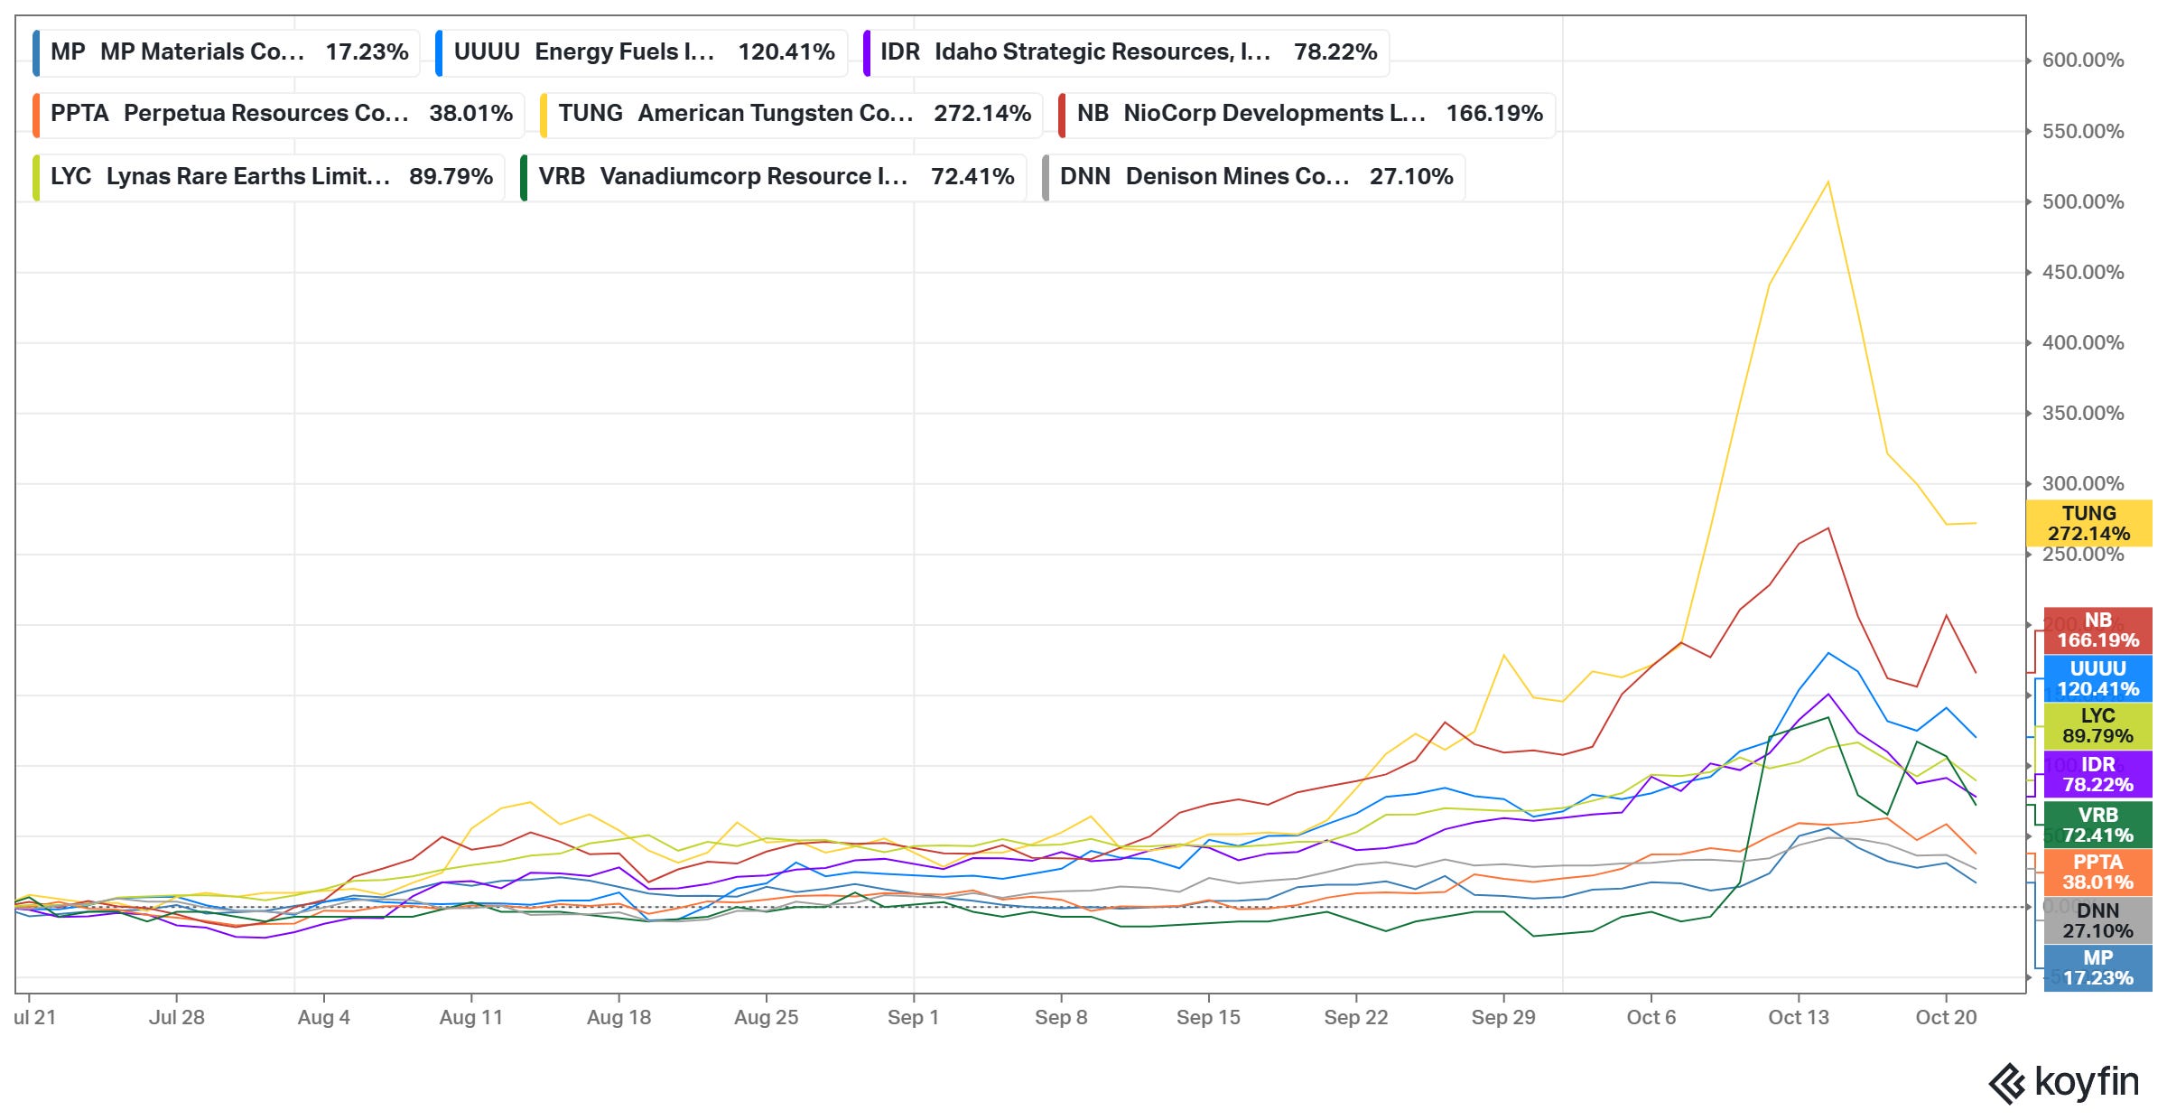Click the NB NioCorp Developments legend item
2167x1120 pixels.
pyautogui.click(x=1307, y=114)
